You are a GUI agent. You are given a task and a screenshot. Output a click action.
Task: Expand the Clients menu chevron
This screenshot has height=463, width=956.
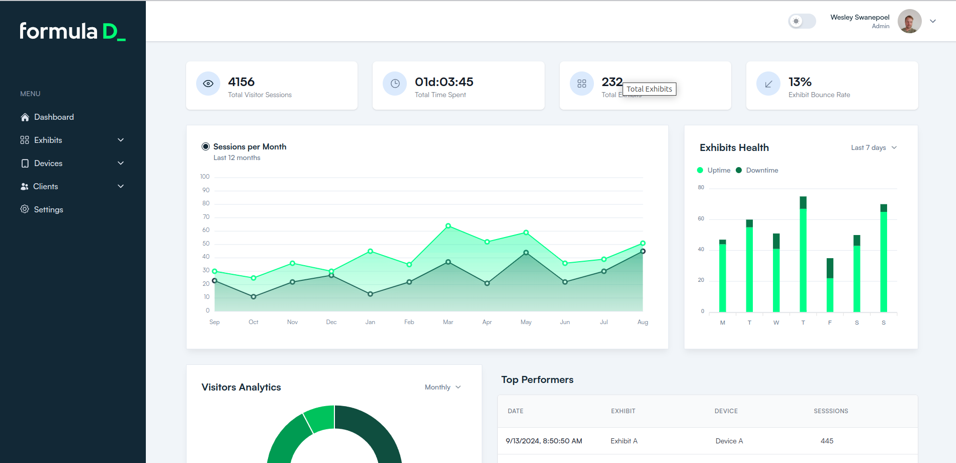point(121,186)
